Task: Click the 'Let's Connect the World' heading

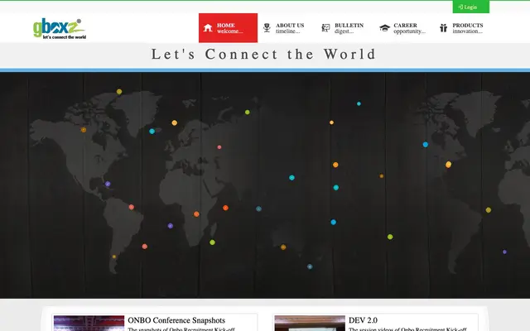Action: 263,54
